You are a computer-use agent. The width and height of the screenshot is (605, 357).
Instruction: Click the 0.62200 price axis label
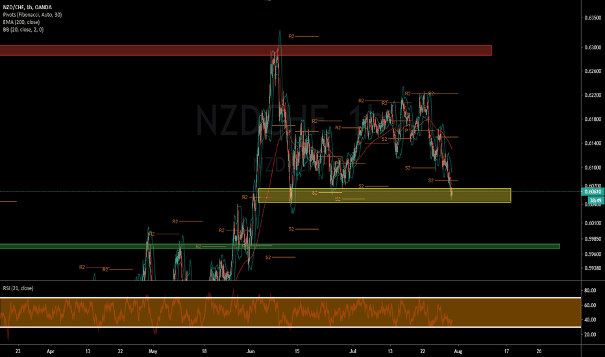click(x=593, y=95)
